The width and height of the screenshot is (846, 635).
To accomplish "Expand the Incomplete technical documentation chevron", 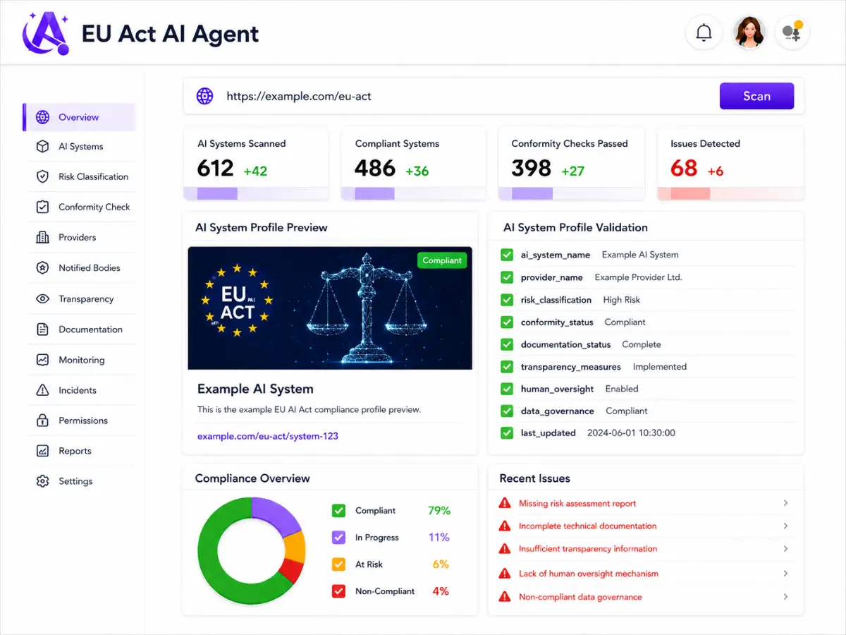I will 785,526.
